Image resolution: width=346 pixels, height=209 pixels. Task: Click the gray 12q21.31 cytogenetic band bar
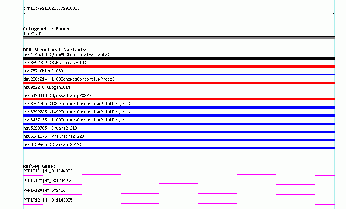point(179,38)
